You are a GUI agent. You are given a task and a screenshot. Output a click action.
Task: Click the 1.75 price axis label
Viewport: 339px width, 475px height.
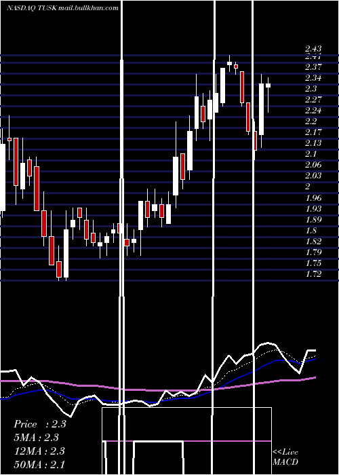pos(313,263)
